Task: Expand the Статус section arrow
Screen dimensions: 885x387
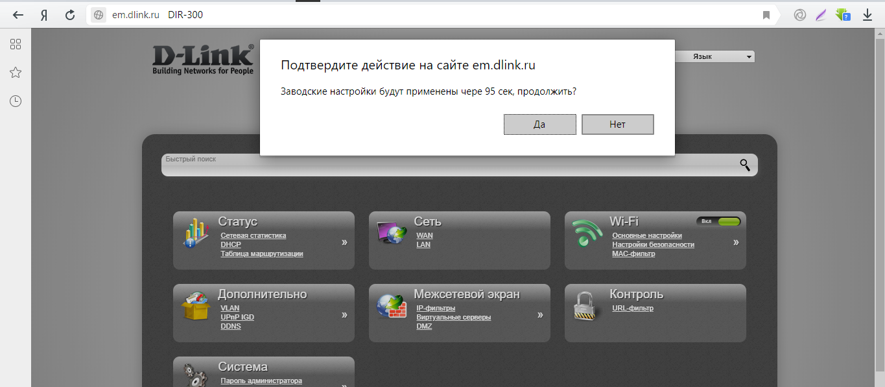Action: pos(344,242)
